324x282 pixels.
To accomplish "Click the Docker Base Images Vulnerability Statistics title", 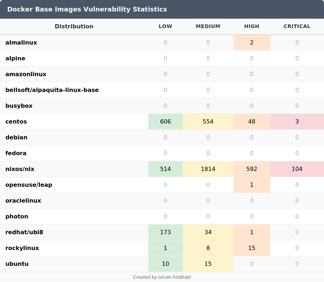I will pyautogui.click(x=87, y=9).
